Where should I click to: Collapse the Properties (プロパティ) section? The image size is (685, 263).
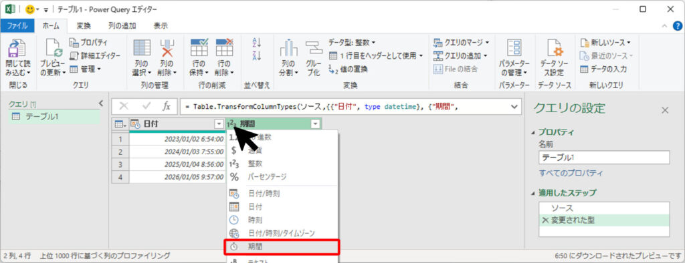(x=532, y=133)
